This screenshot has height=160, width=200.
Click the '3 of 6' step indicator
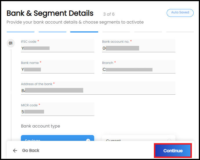[109, 14]
